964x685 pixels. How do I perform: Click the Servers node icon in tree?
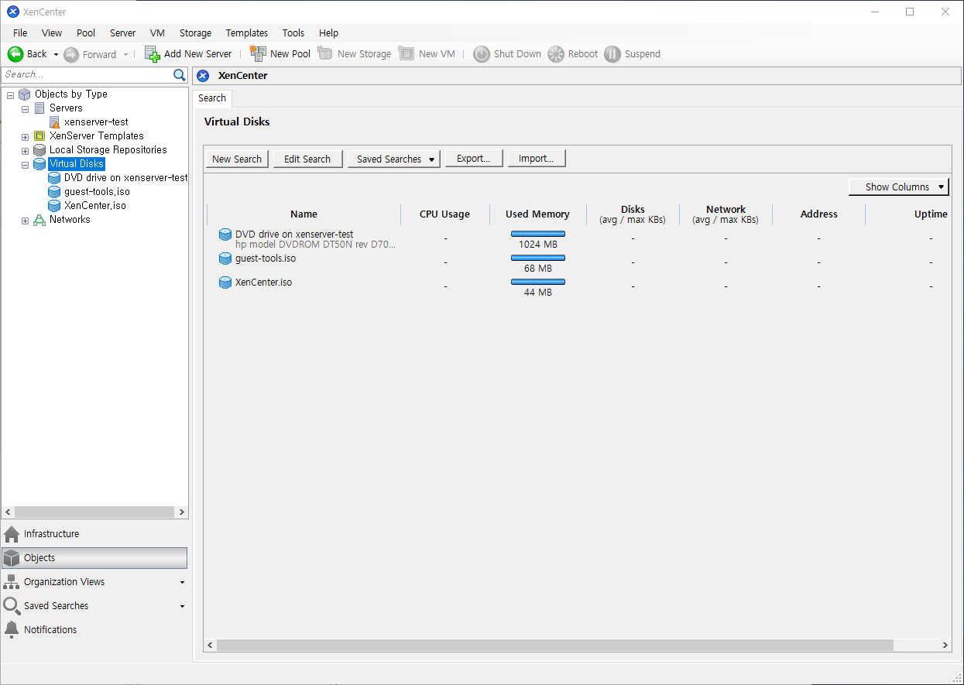tap(39, 108)
